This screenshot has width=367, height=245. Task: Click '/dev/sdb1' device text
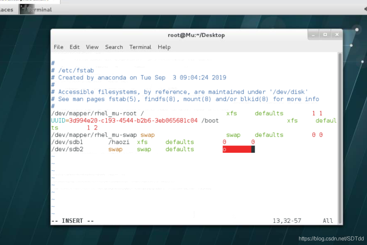click(x=67, y=142)
